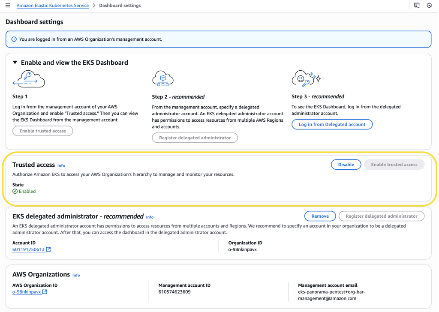Open the Amazon Elastic Kubernetes Service breadcrumb
The height and width of the screenshot is (312, 439).
(x=52, y=5)
